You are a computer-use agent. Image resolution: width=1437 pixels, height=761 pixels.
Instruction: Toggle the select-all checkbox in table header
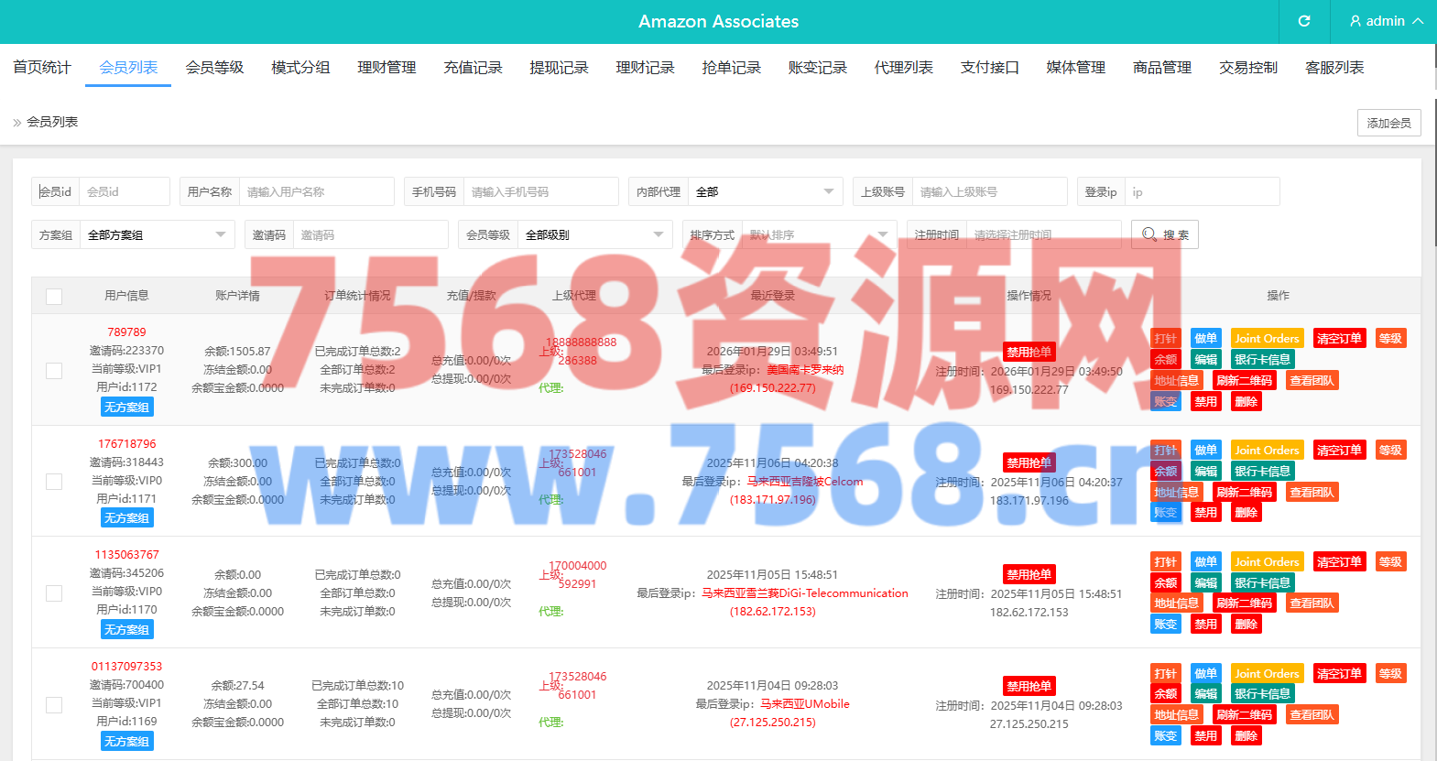click(54, 296)
